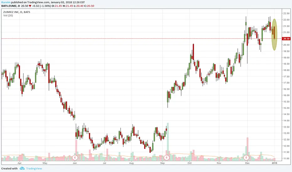Click the September earnings E marker
Screen dimensions: 292x172
pos(166,158)
